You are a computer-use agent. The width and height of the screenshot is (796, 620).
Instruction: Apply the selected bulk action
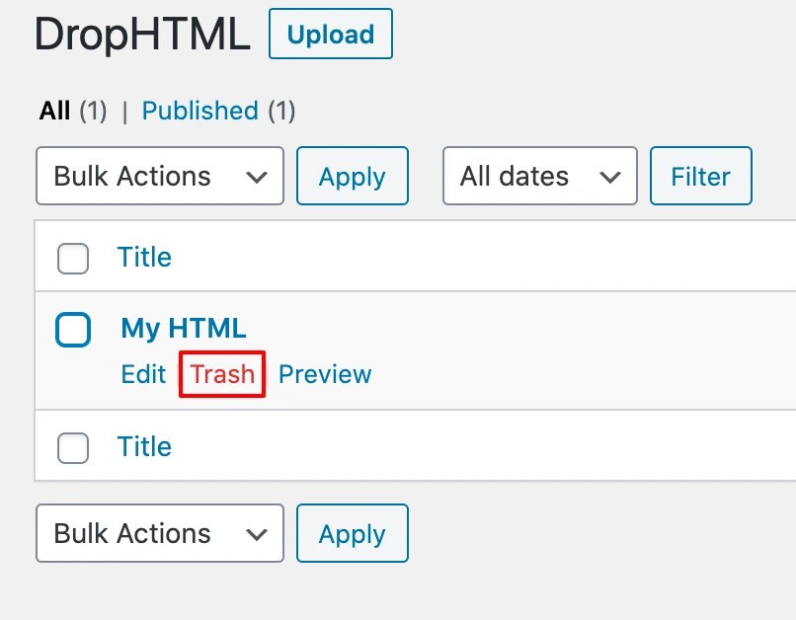(352, 176)
